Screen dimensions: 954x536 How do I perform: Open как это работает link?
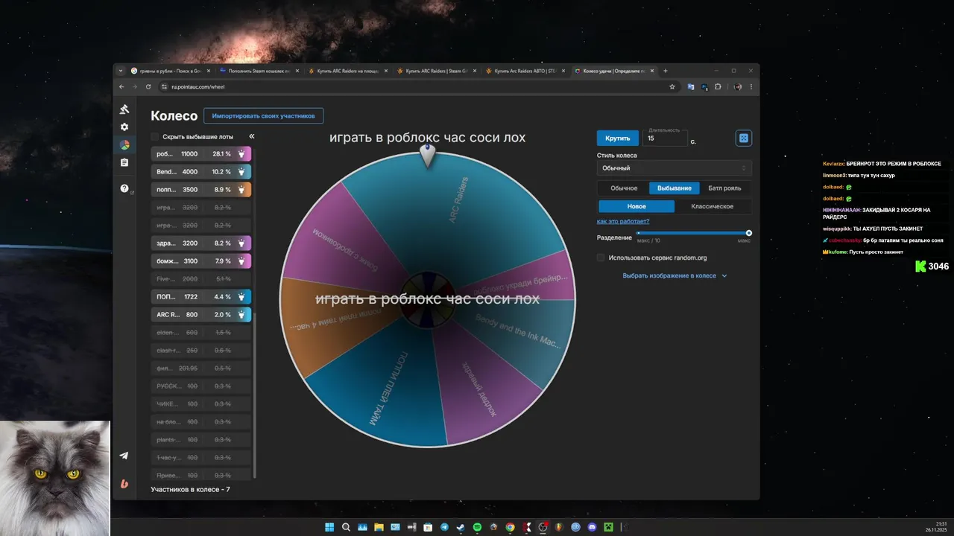[623, 221]
